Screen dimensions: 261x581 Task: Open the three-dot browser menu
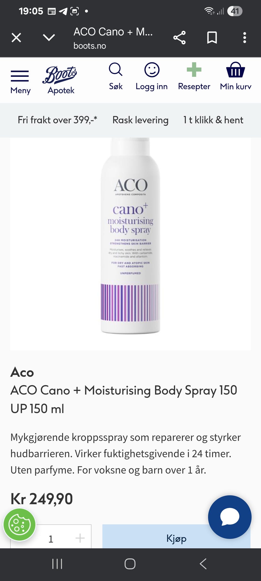click(245, 38)
